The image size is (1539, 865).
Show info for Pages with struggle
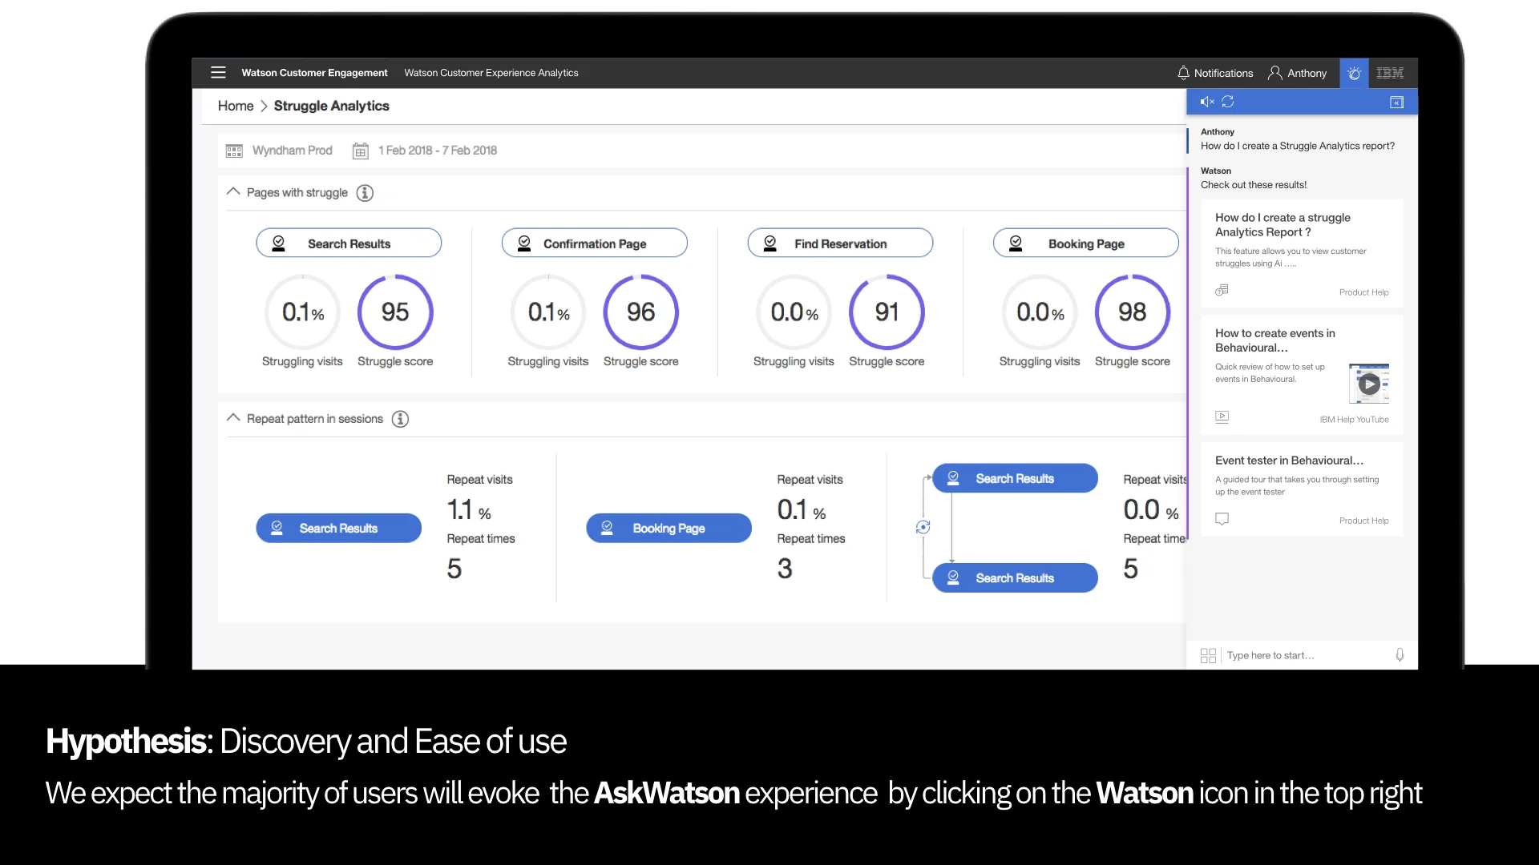pos(365,193)
